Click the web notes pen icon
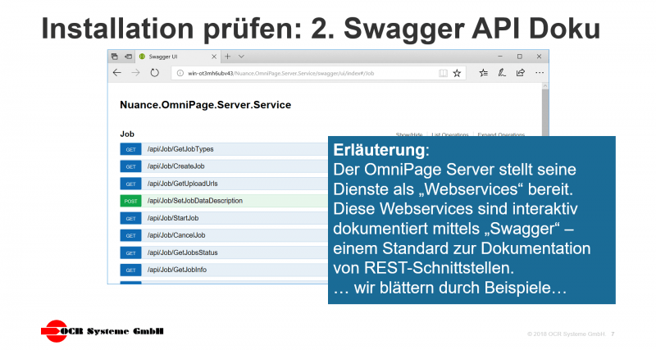 pyautogui.click(x=502, y=73)
